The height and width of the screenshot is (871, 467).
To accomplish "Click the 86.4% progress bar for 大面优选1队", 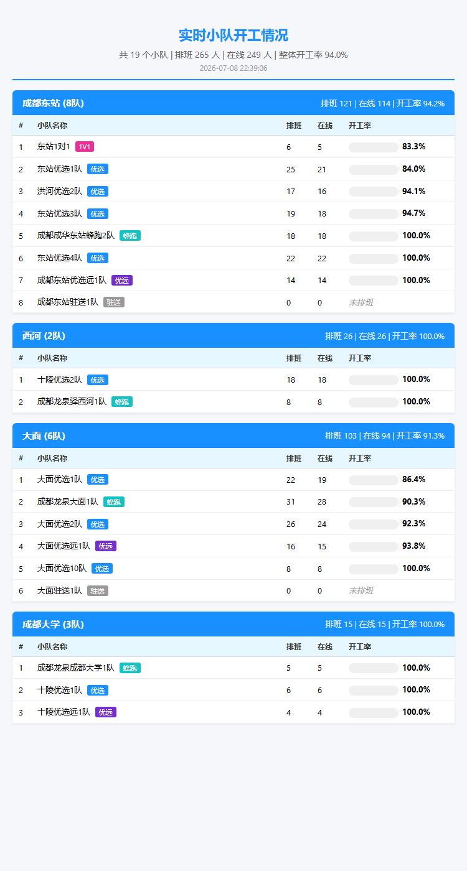I will pyautogui.click(x=374, y=480).
